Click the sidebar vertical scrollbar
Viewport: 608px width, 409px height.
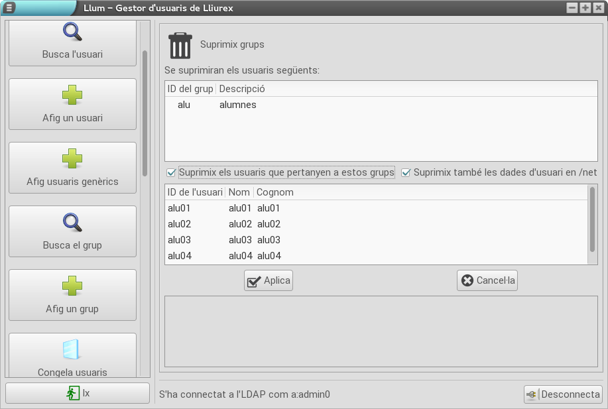coord(145,113)
